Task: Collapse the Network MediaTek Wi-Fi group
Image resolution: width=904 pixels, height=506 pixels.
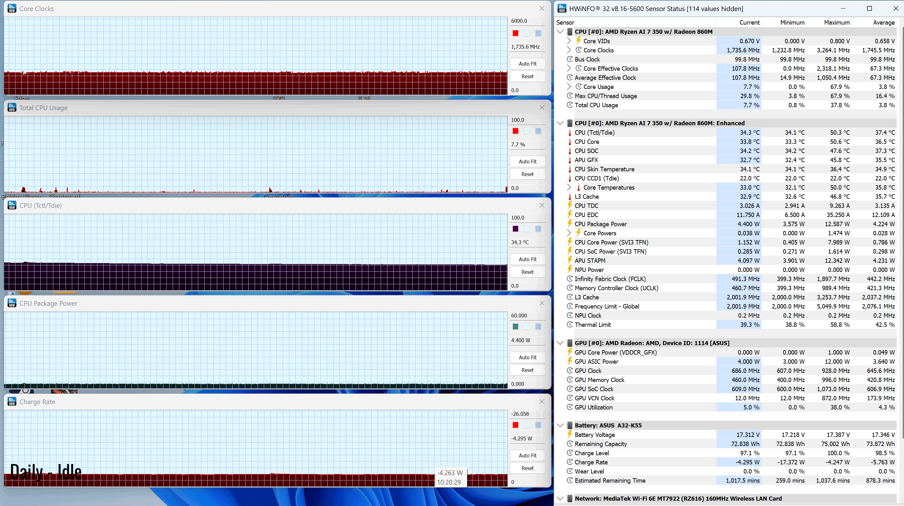Action: click(560, 499)
